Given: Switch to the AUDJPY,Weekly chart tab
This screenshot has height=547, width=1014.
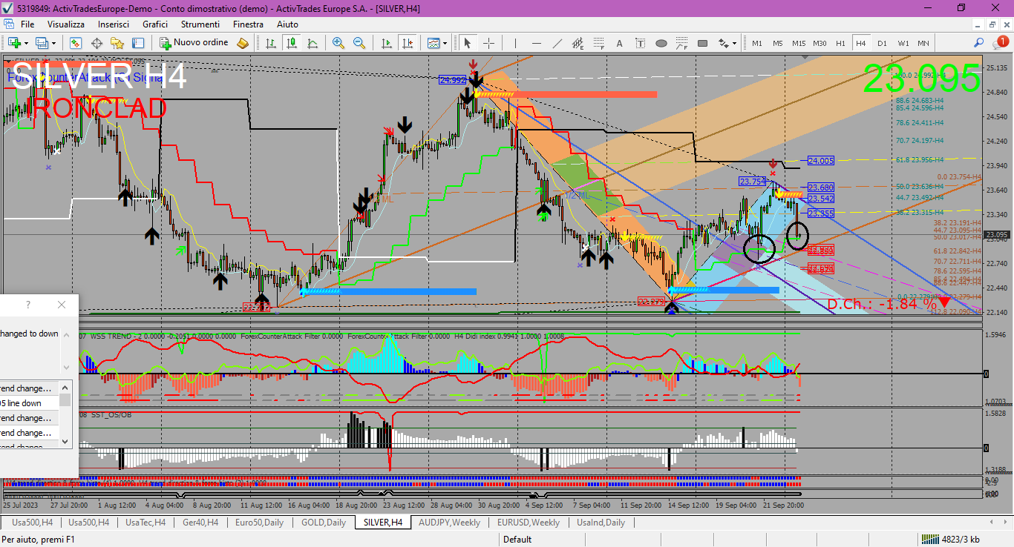Looking at the screenshot, I should point(449,523).
